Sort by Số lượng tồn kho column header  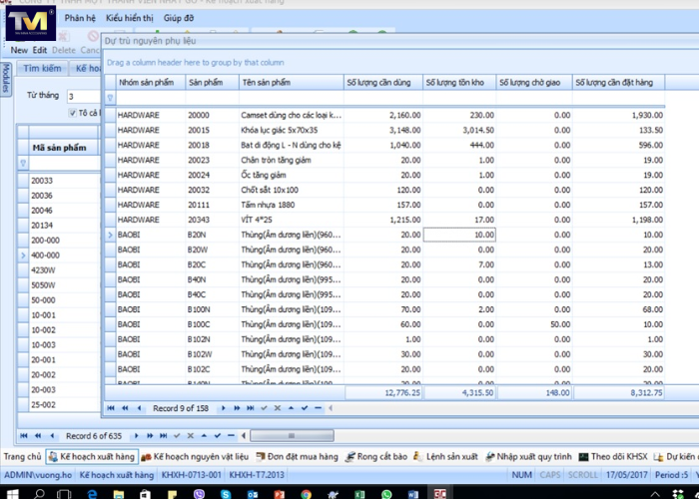[x=459, y=83]
